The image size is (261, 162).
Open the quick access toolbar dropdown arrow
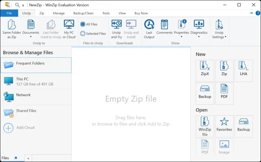(23, 5)
